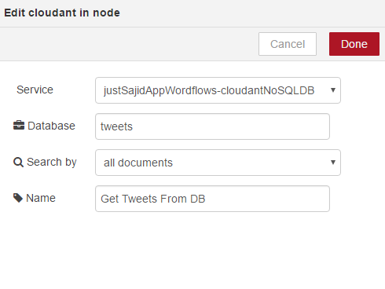The image size is (385, 289).
Task: Confirm changes with the Done button
Action: pyautogui.click(x=354, y=44)
